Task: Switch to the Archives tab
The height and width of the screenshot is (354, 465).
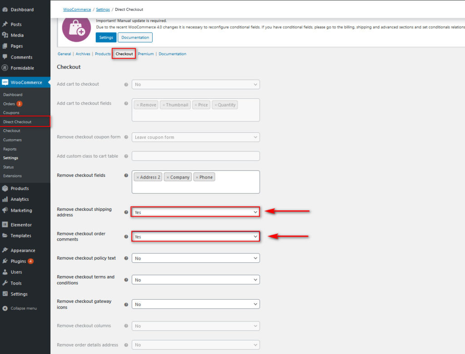Action: (x=83, y=54)
